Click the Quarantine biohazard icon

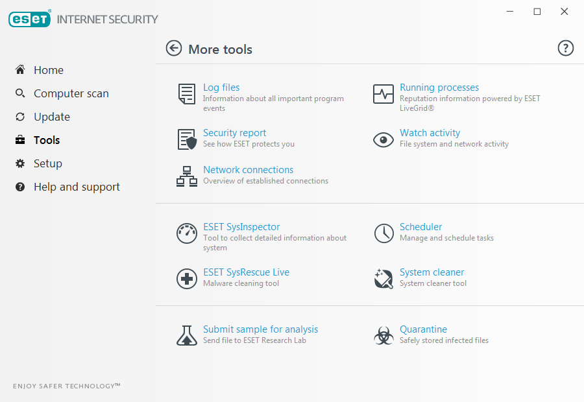[383, 335]
